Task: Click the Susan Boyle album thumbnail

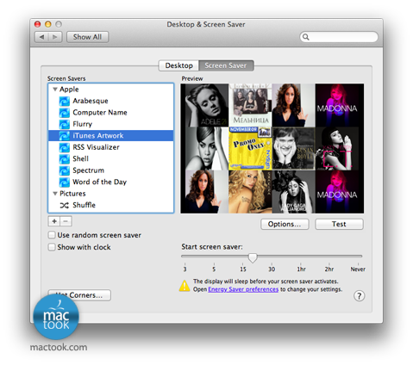Action: [x=293, y=149]
